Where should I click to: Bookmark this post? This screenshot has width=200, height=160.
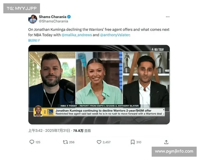(x=133, y=142)
